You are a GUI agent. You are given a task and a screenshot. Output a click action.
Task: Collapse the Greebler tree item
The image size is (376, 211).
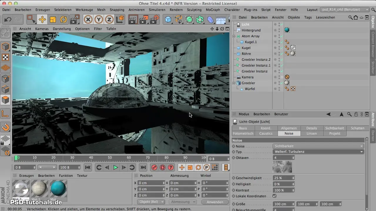click(234, 83)
